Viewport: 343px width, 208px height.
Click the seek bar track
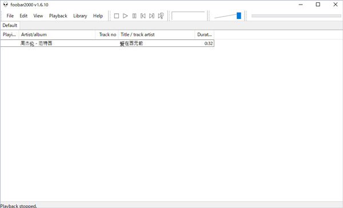click(x=296, y=16)
